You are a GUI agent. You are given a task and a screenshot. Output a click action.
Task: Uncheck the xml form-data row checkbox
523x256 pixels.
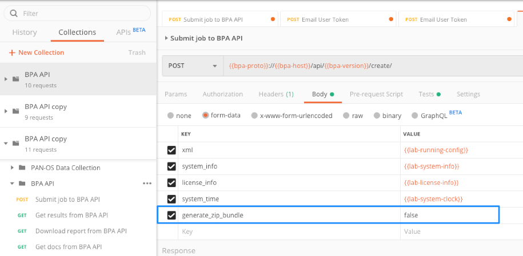(x=171, y=150)
